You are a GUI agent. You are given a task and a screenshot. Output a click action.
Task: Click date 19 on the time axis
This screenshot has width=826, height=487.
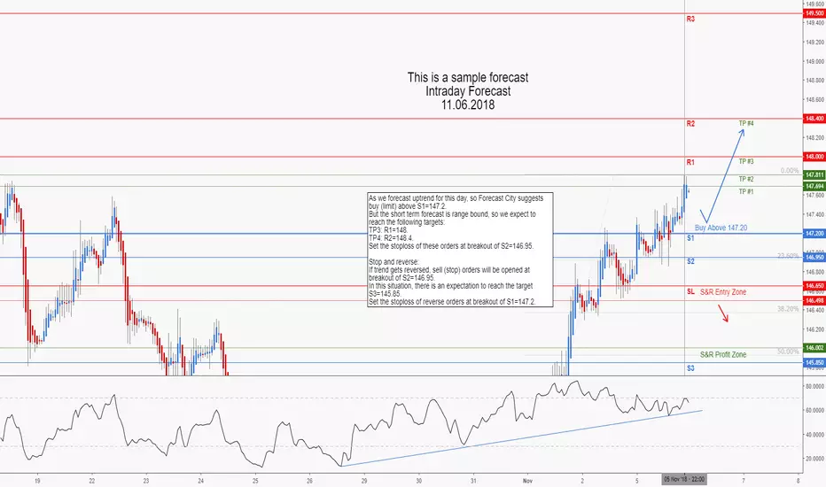[37, 481]
